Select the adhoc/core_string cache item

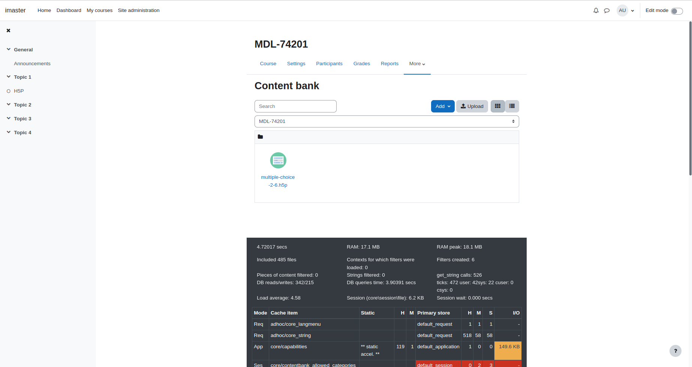tap(291, 336)
